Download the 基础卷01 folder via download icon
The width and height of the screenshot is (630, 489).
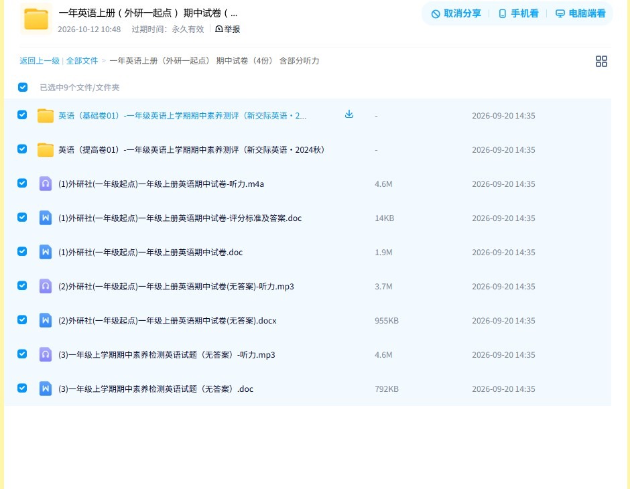(x=349, y=115)
